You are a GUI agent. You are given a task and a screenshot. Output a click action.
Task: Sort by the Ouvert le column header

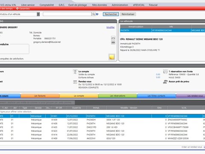tap(76, 108)
